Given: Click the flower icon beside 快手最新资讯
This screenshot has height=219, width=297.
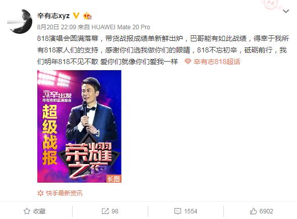Looking at the screenshot, I should pyautogui.click(x=40, y=193).
